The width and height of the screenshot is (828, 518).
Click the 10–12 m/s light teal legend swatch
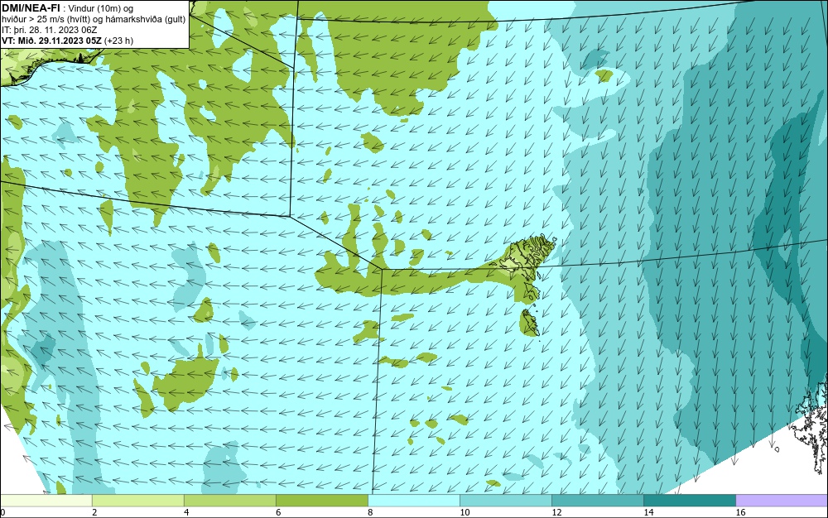pos(505,500)
